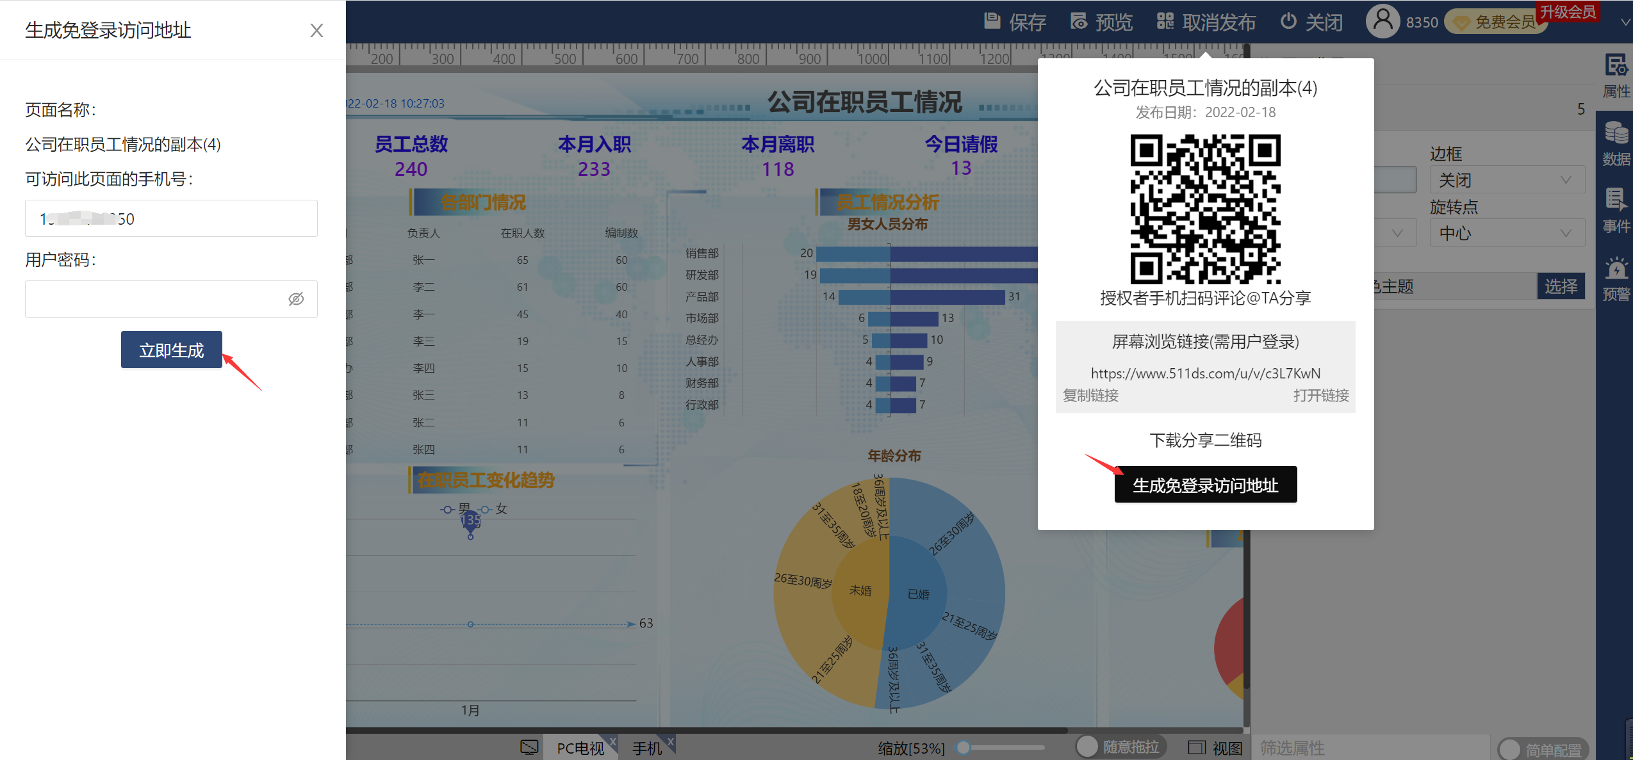
Task: Click 视图 view button
Action: [1215, 747]
